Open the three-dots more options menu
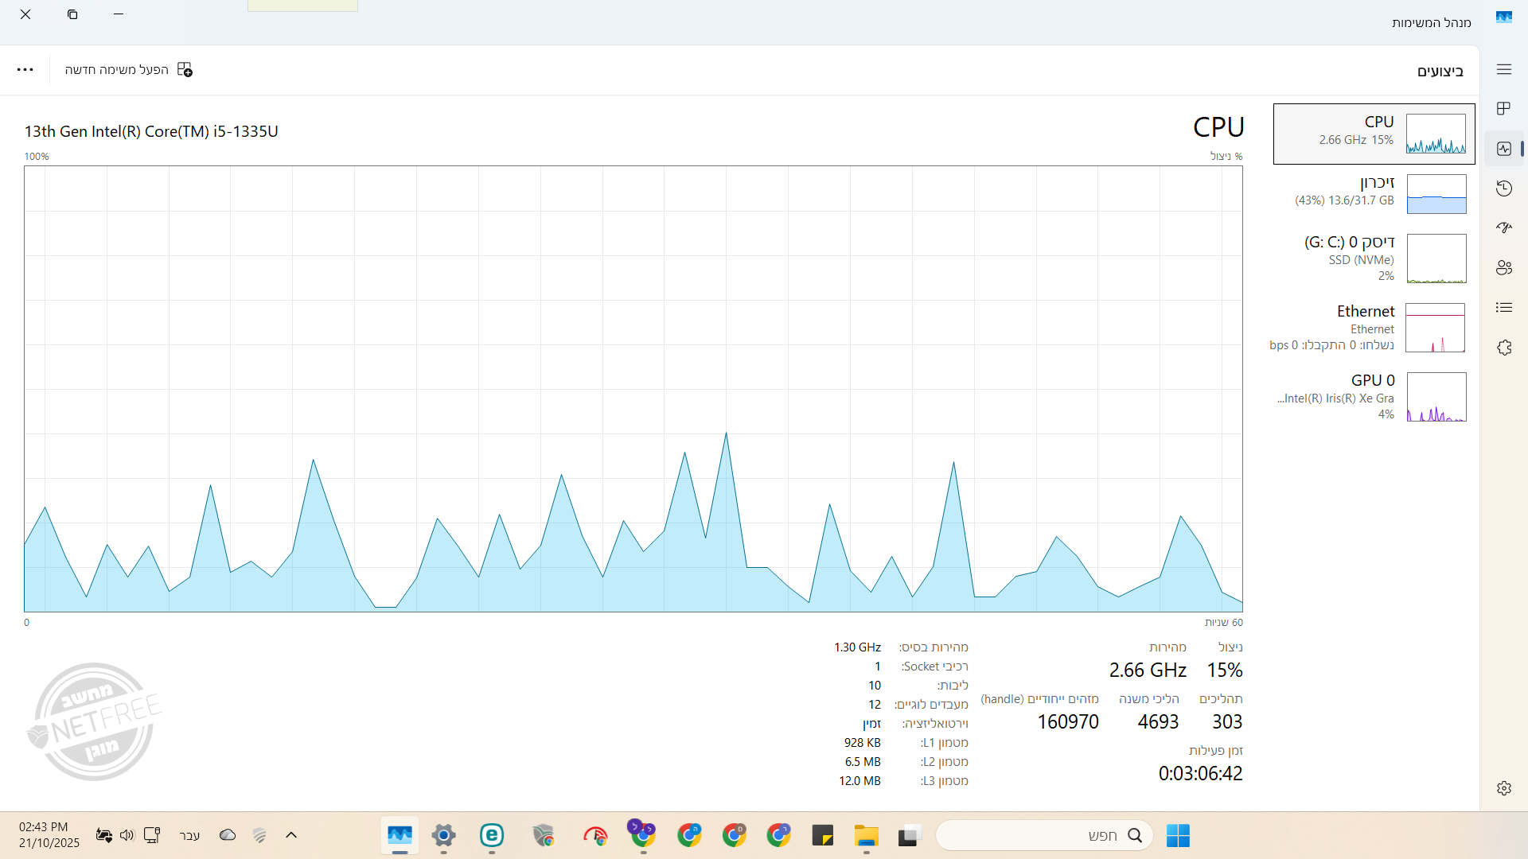This screenshot has width=1528, height=859. coord(25,70)
